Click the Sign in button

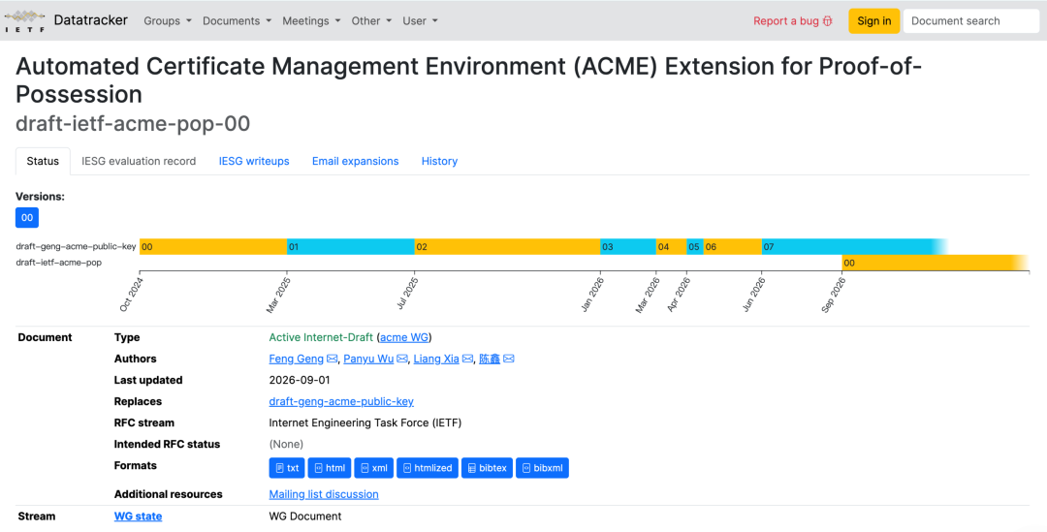874,20
